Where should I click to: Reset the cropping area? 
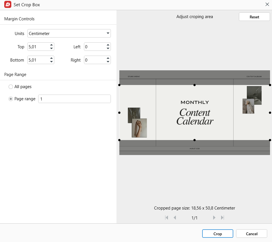(254, 17)
